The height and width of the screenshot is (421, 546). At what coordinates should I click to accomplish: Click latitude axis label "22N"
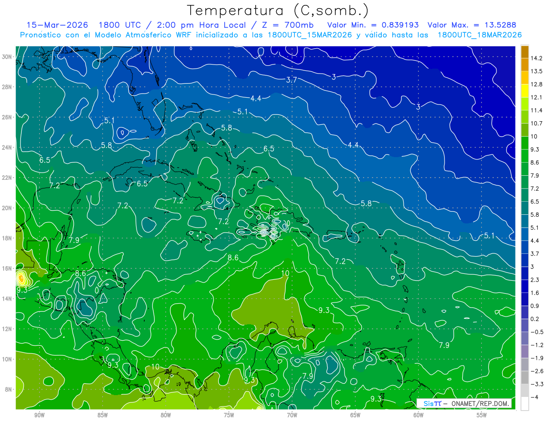(7, 178)
